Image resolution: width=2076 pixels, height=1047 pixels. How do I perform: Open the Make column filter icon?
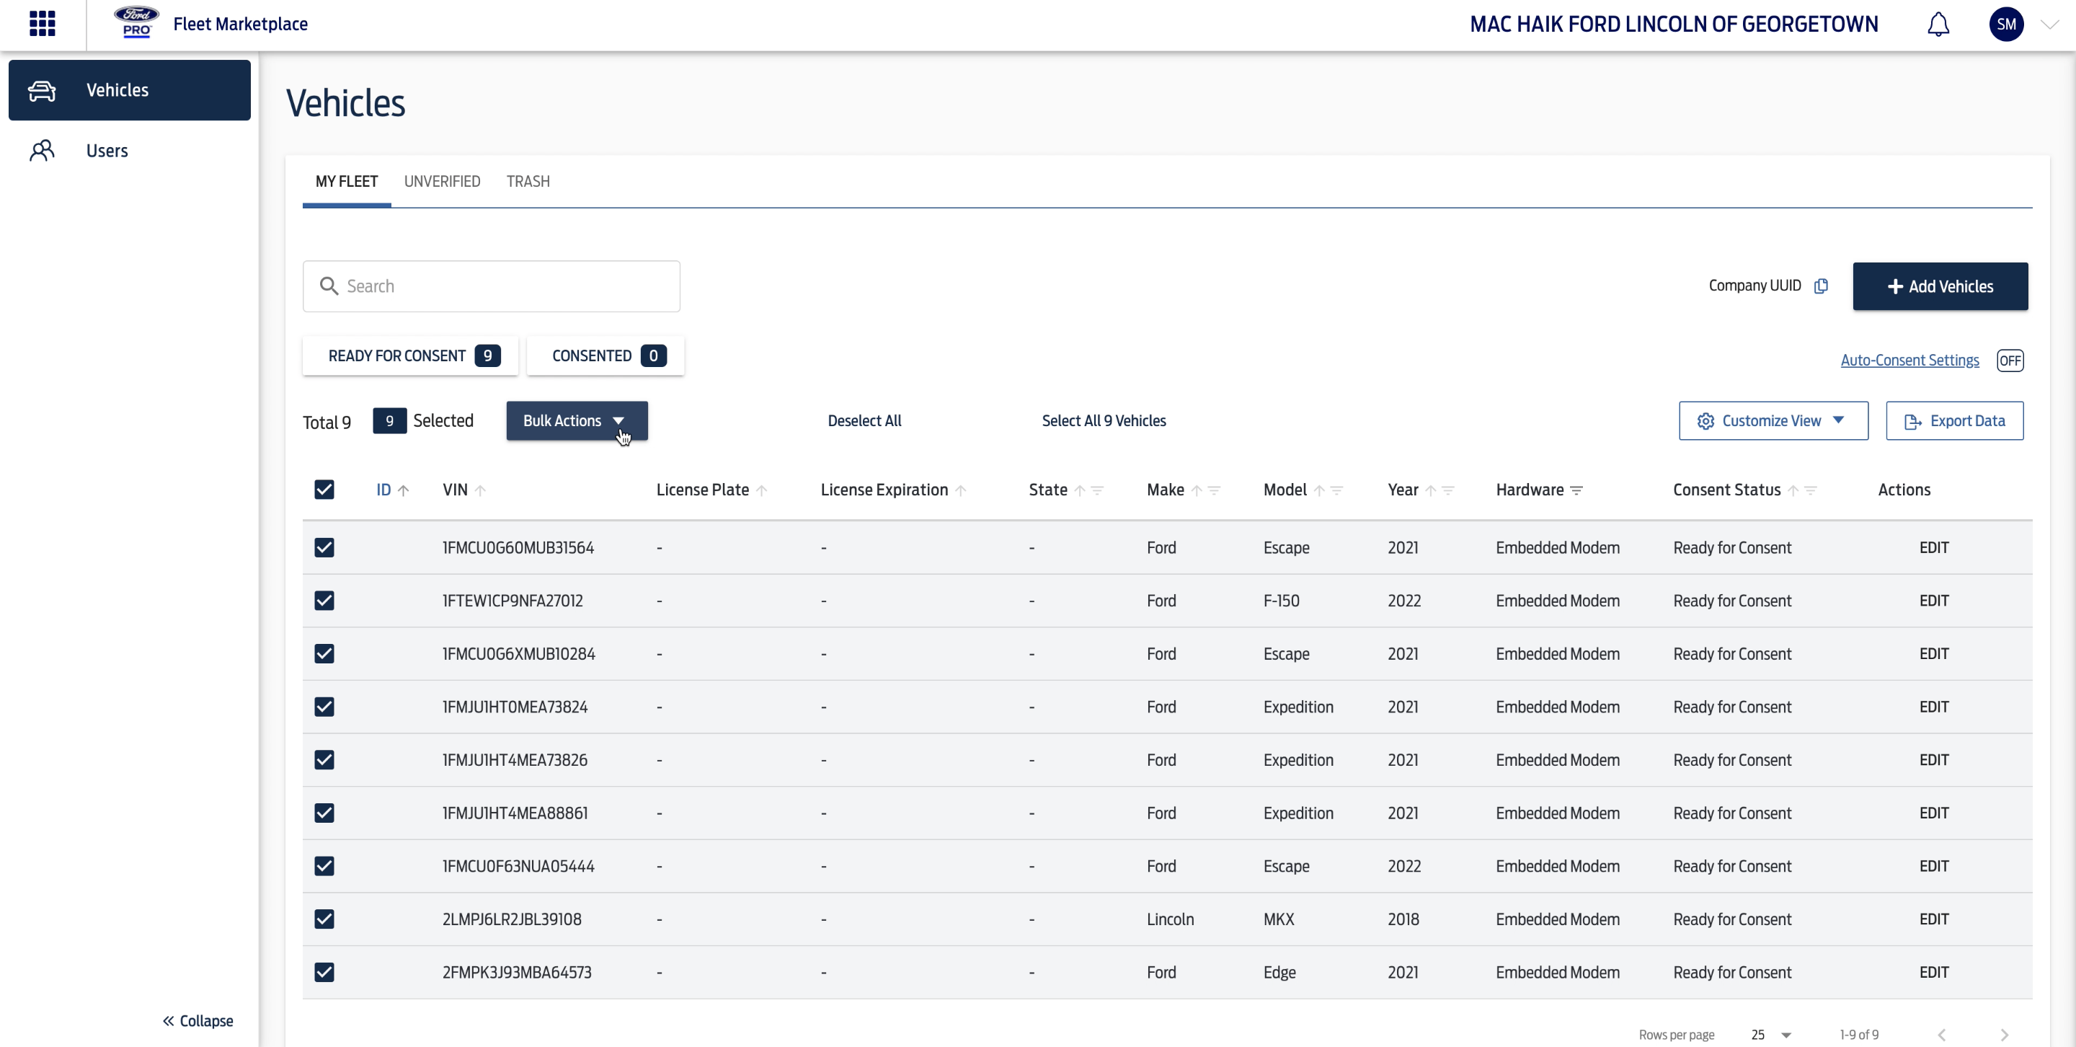[1214, 490]
